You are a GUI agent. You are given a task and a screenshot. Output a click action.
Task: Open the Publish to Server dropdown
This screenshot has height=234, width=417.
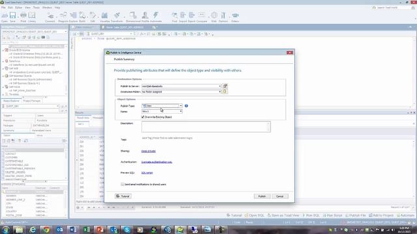(x=220, y=86)
